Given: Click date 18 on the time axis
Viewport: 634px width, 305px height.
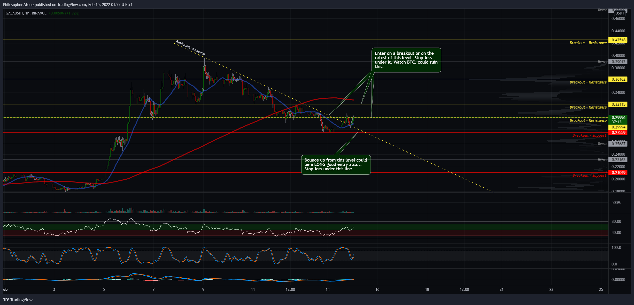Looking at the screenshot, I should tap(427, 289).
